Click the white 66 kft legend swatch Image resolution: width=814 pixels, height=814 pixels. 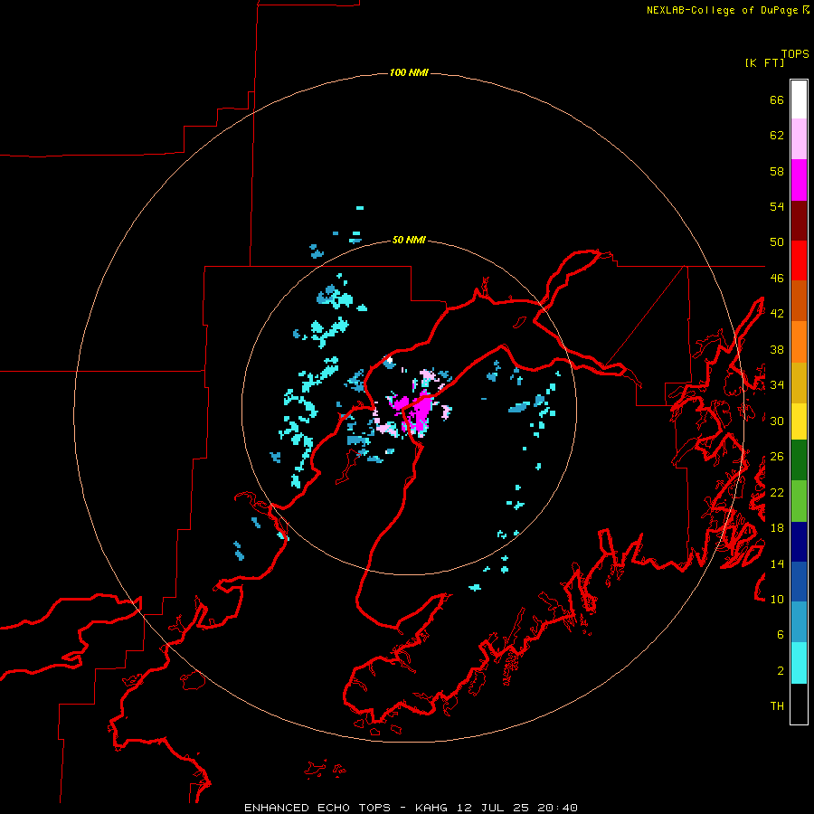click(799, 99)
